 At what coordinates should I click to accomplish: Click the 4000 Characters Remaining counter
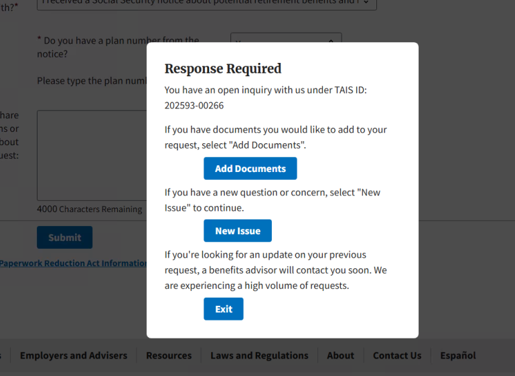point(89,209)
